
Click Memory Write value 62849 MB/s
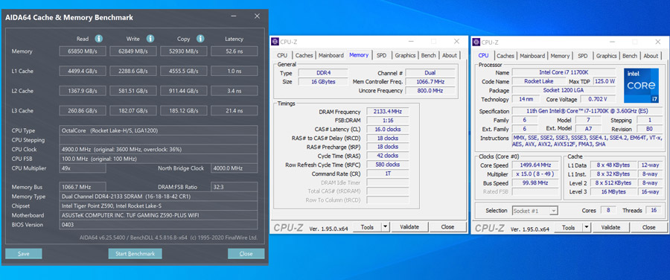pos(133,51)
